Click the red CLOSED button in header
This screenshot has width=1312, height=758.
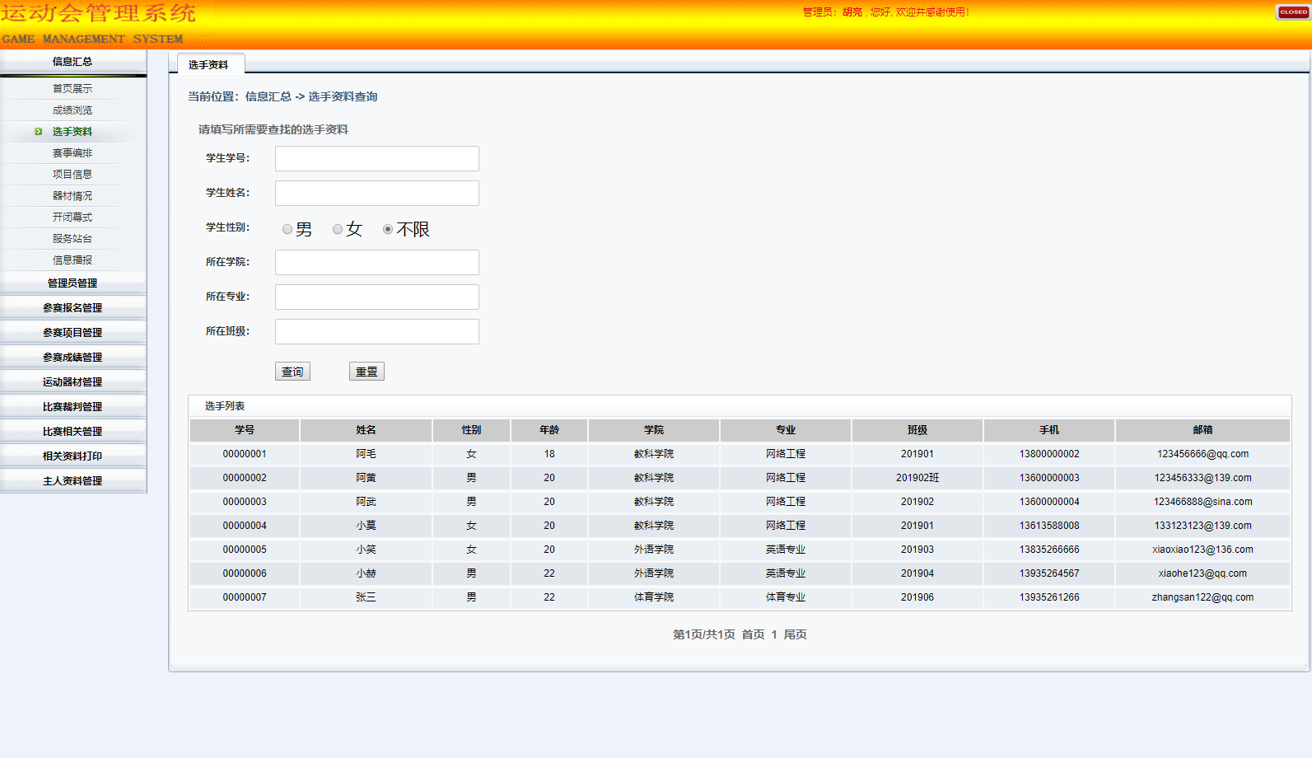click(x=1293, y=12)
